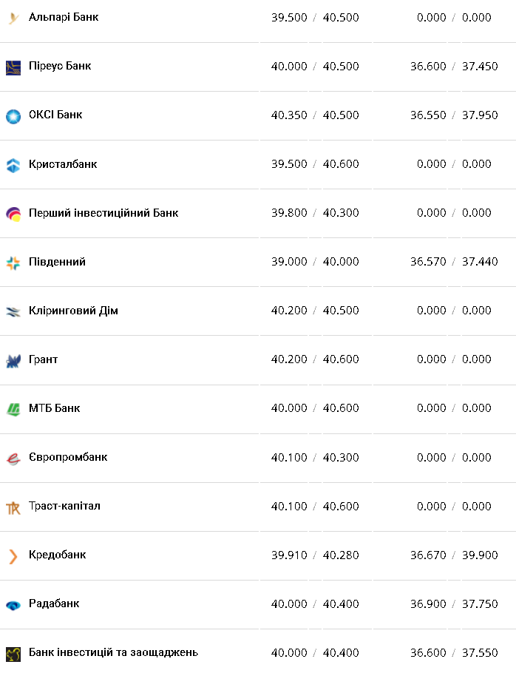Click the МТБ Банк green logo
The height and width of the screenshot is (673, 516).
point(13,409)
